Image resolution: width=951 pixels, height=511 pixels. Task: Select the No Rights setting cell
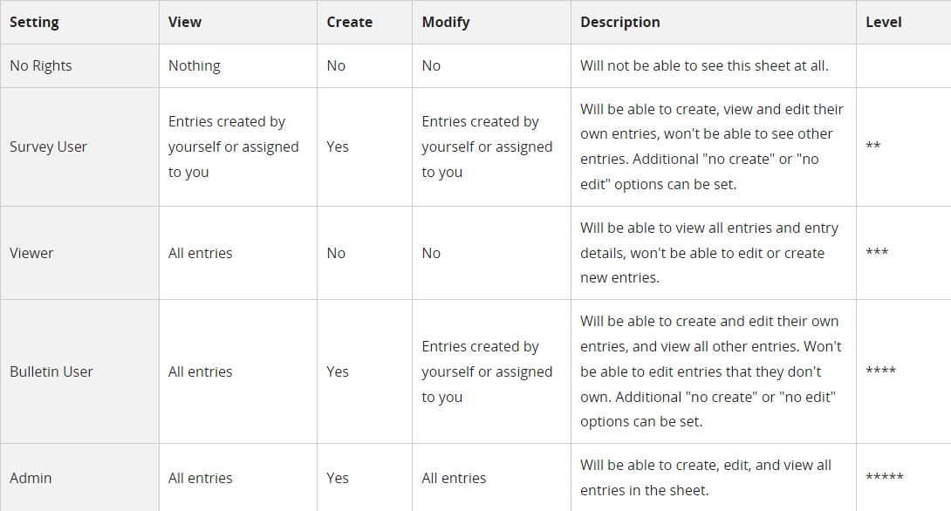pos(79,65)
